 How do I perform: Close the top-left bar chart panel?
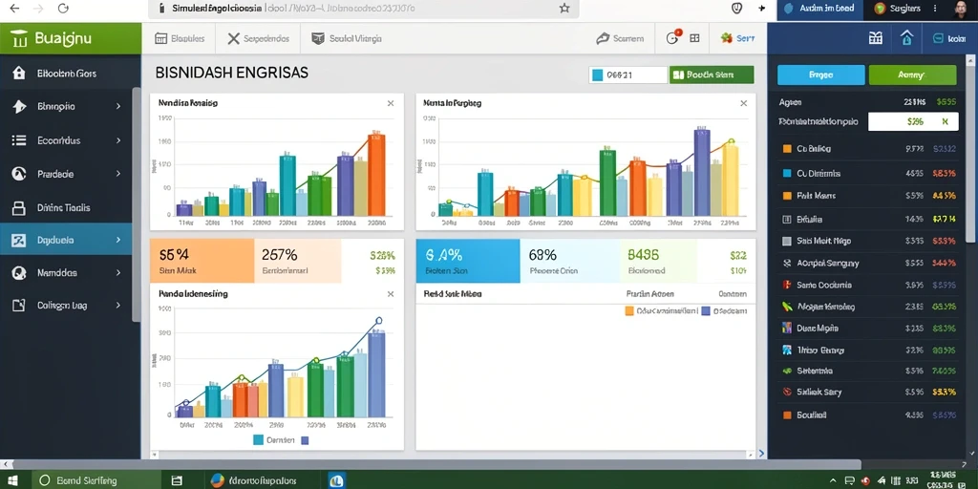tap(391, 103)
